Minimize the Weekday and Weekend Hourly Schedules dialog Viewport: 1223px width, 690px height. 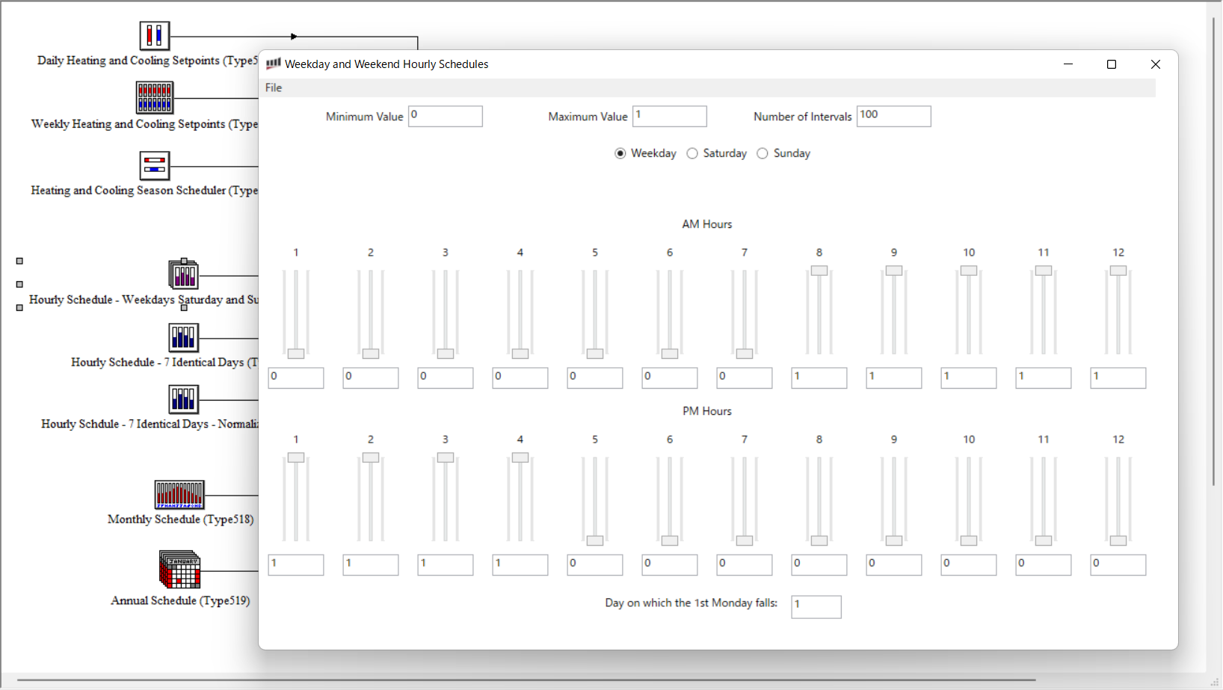[x=1068, y=64]
